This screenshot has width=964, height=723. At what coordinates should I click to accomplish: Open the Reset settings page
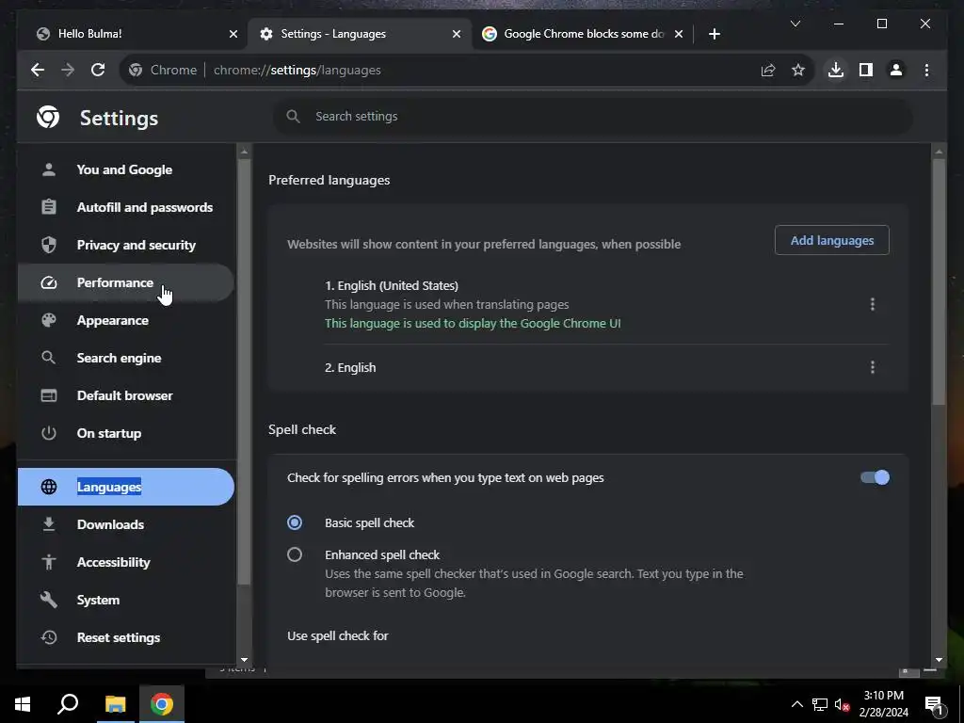[x=126, y=637]
